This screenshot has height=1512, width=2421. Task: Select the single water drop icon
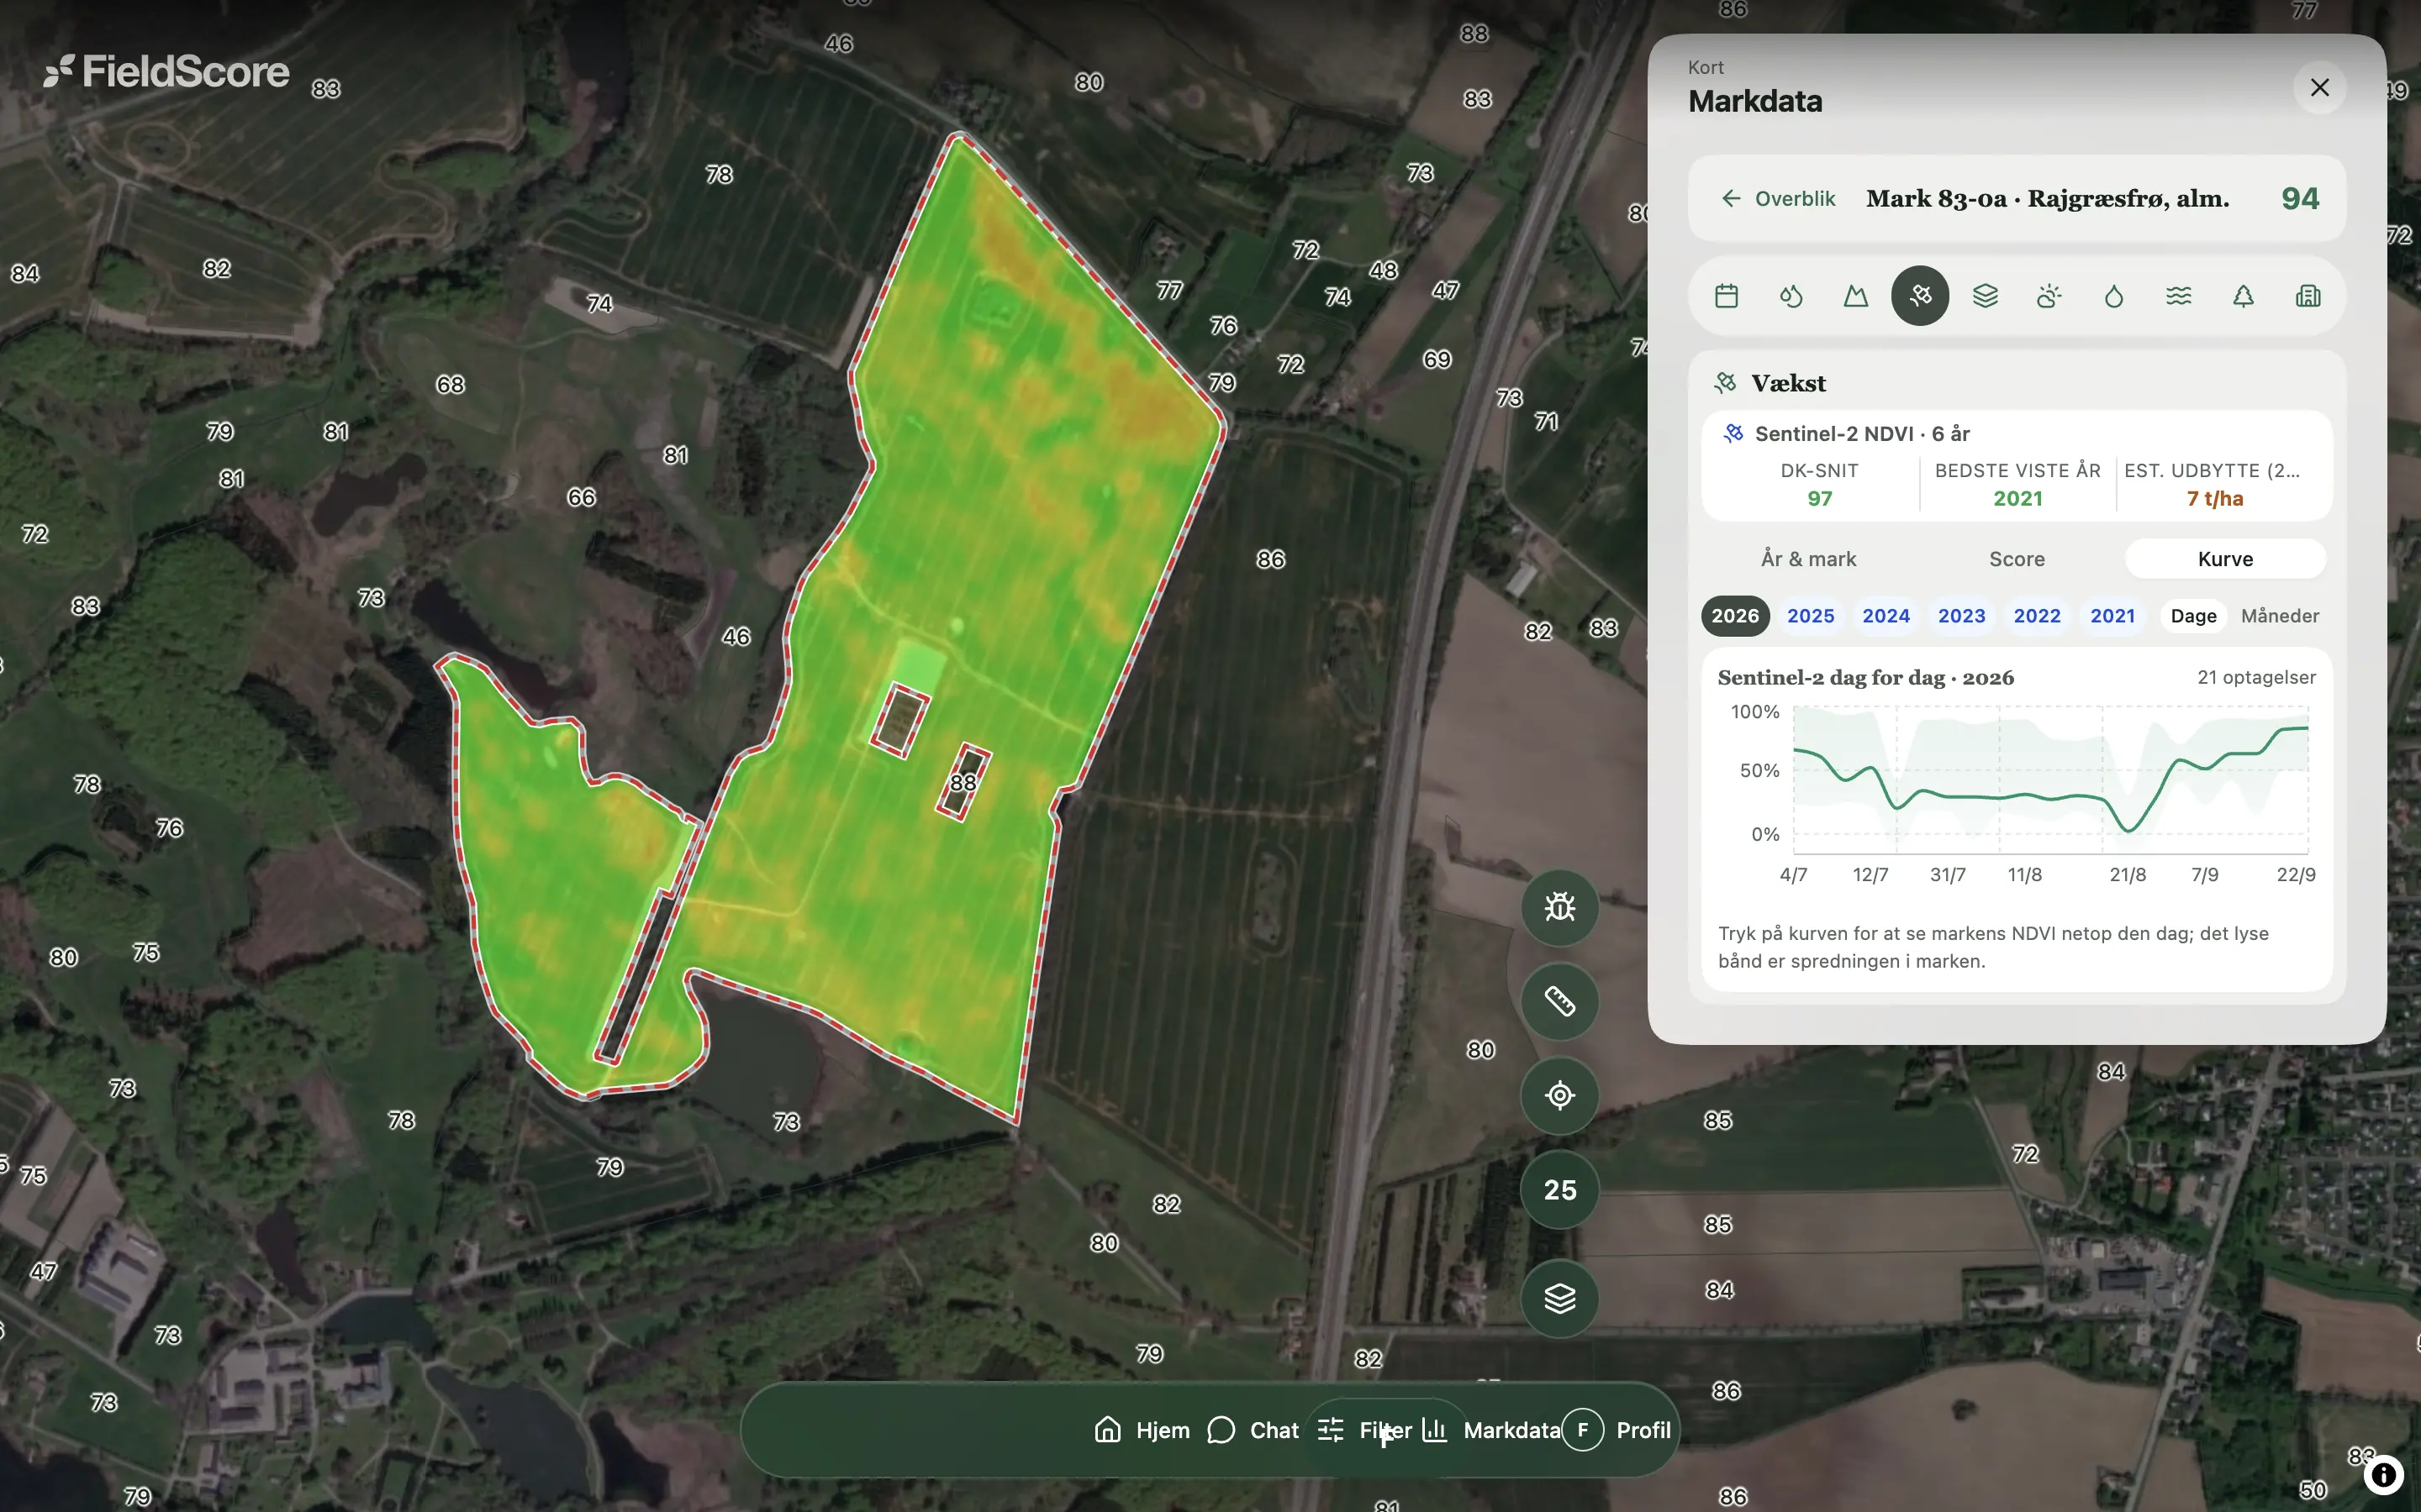point(2114,296)
